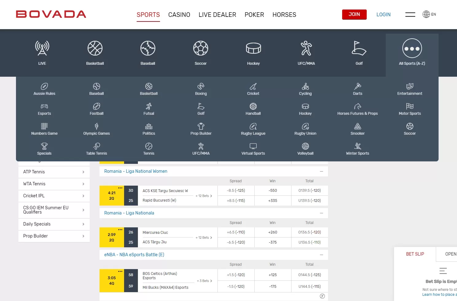The height and width of the screenshot is (301, 457).
Task: Choose Tennis ball icon in the grid
Action: (149, 146)
